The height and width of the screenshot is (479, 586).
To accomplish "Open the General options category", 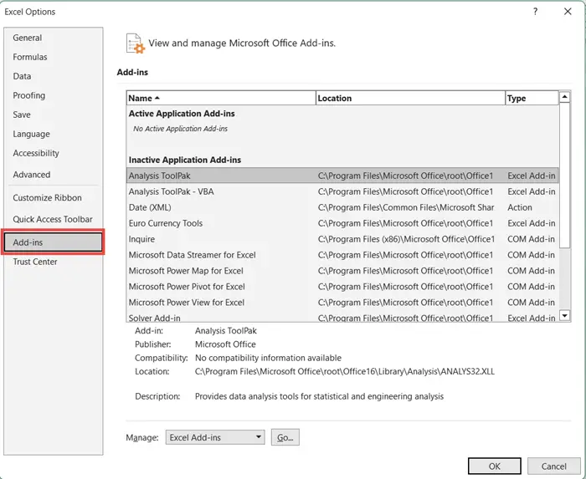I will click(x=28, y=38).
